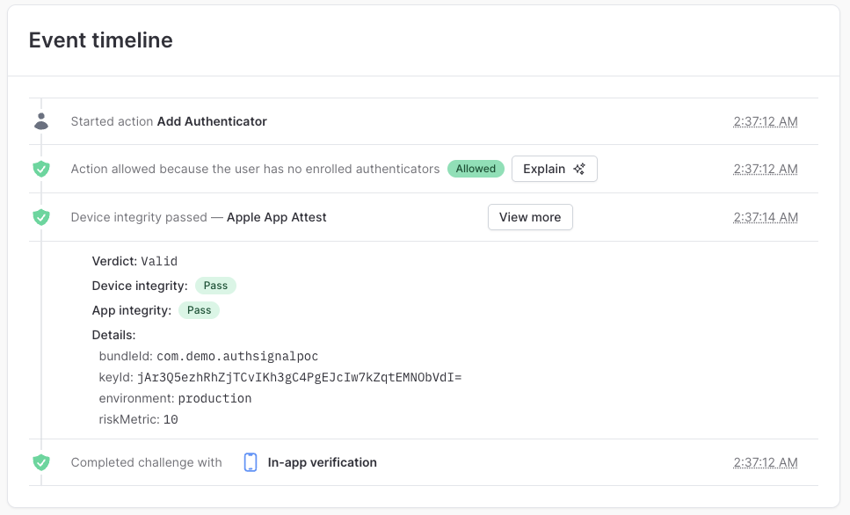This screenshot has height=515, width=850.
Task: Open the Explain action reasoning
Action: click(554, 169)
